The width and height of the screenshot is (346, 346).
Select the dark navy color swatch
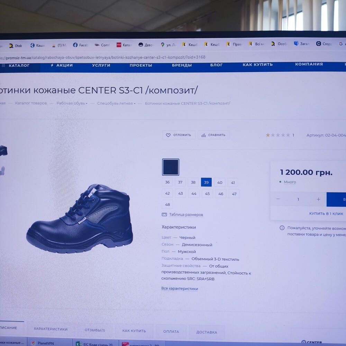pos(171,167)
